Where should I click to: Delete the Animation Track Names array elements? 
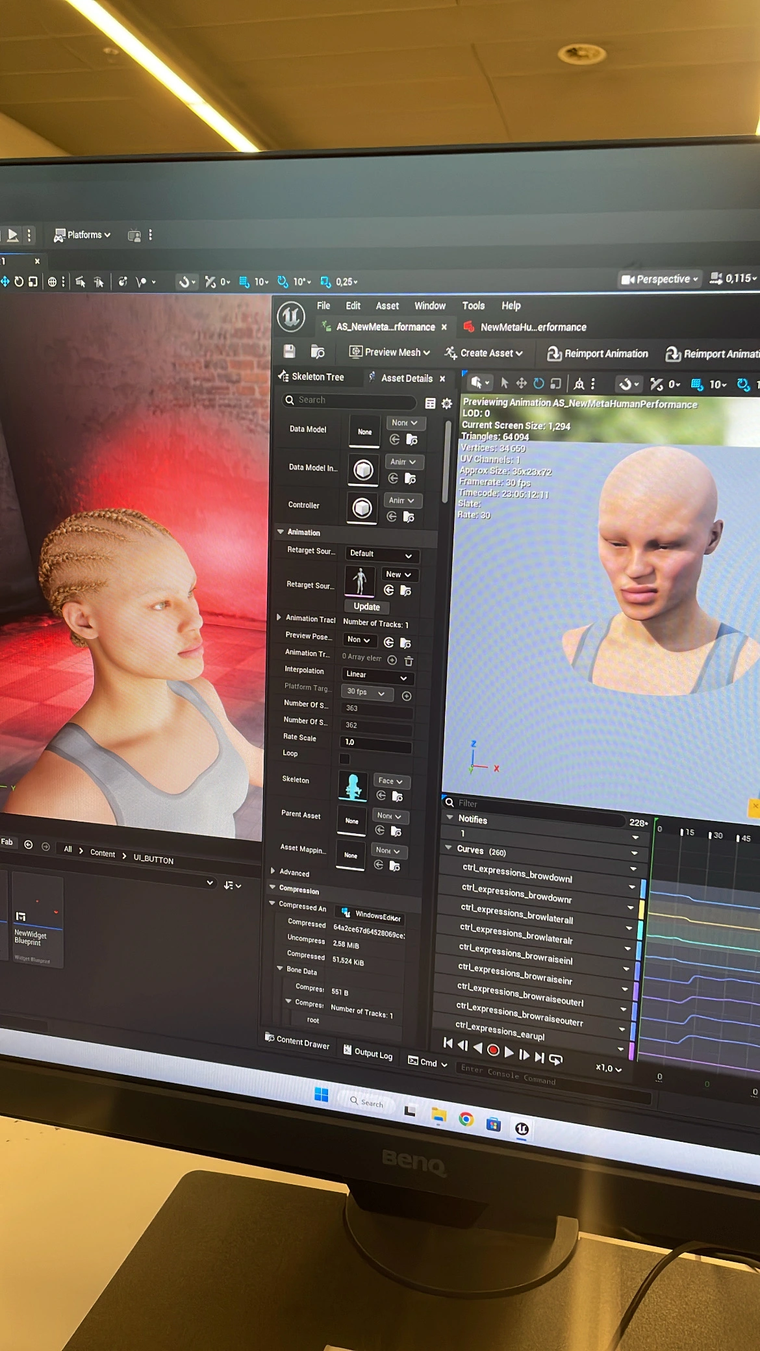coord(409,661)
